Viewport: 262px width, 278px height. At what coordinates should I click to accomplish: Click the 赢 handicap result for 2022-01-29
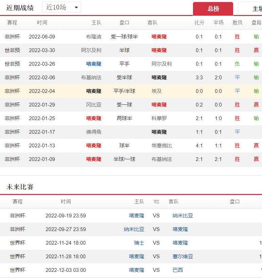pos(256,105)
